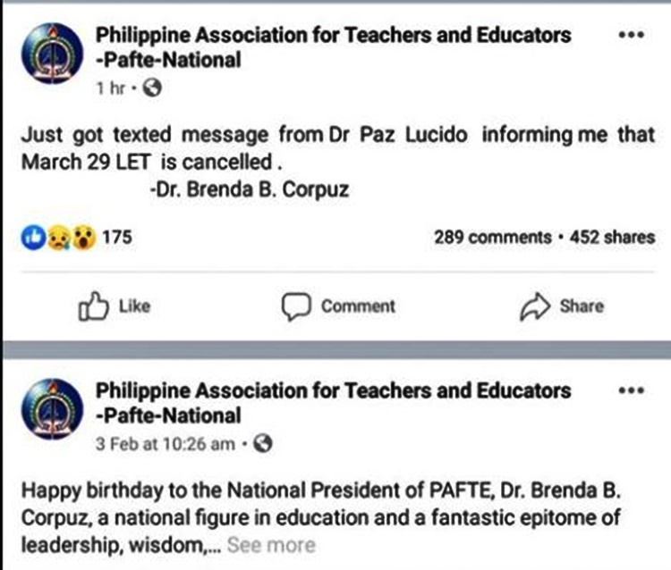Screen dimensions: 671x570
Task: Click the Comment speech bubble icon
Action: 295,306
